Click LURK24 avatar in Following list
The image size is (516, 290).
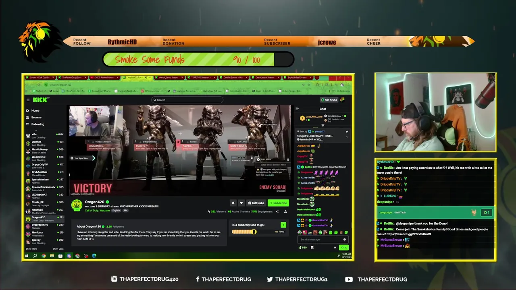pyautogui.click(x=28, y=143)
